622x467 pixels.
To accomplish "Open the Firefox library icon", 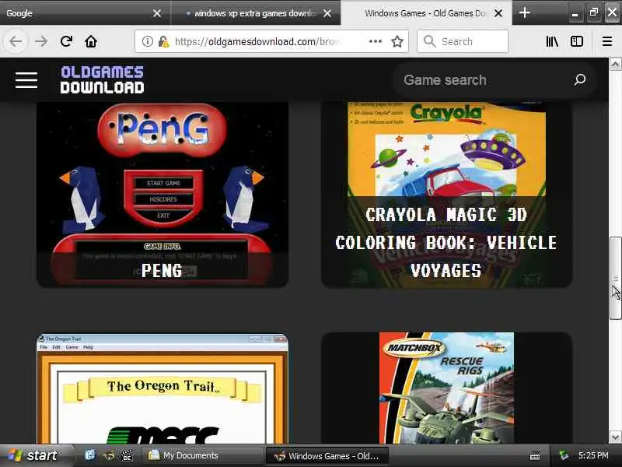I will pyautogui.click(x=552, y=41).
